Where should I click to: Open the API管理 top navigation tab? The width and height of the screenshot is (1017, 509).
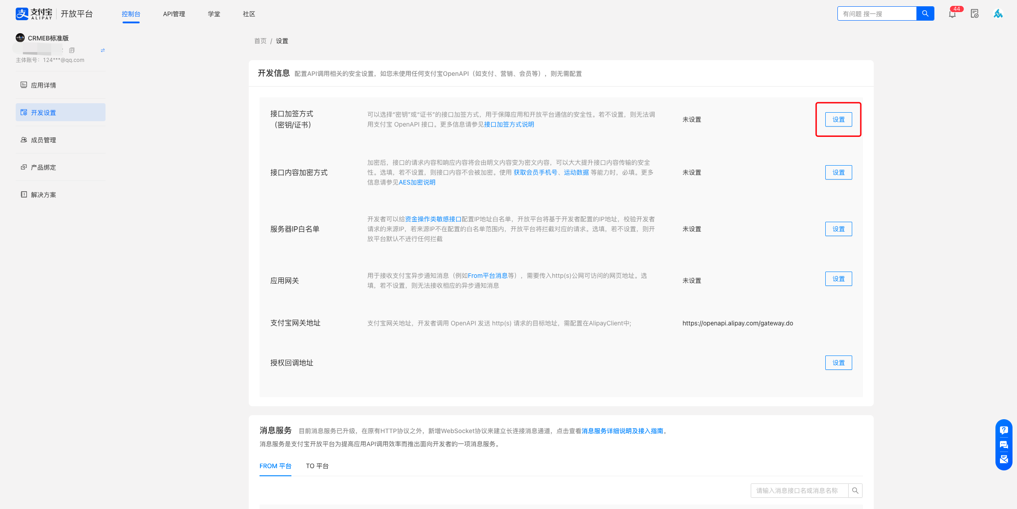(174, 14)
